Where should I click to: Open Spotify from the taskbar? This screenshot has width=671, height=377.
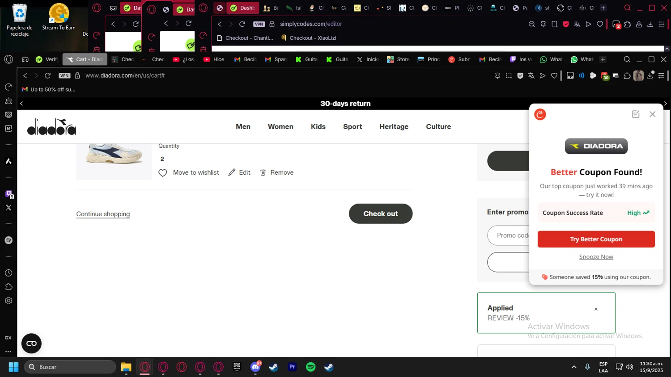point(310,367)
